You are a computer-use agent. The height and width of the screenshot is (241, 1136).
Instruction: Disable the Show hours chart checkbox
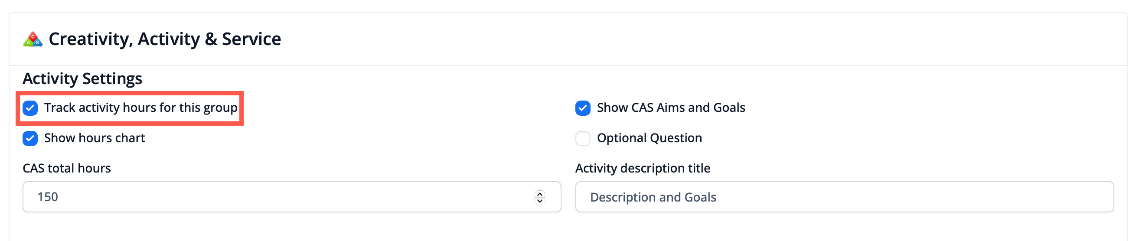click(30, 138)
